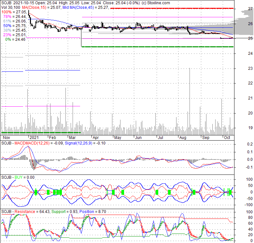Click the Sep month axis label
254x243 pixels.
pyautogui.click(x=206, y=138)
